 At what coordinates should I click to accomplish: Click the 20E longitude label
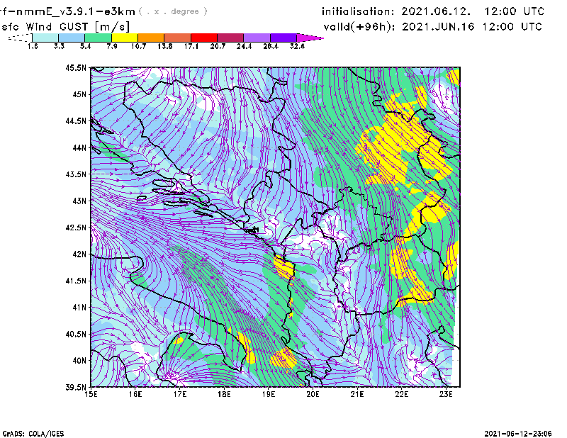point(313,394)
